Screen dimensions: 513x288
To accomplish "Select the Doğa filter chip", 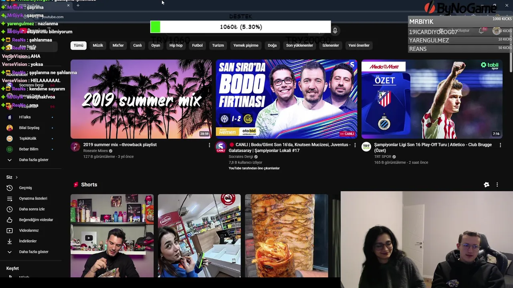I will coord(272,45).
